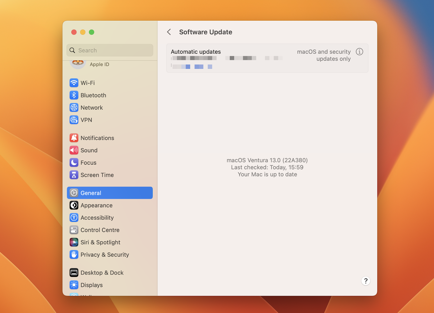
Task: Open Privacy & Security settings
Action: [110, 255]
